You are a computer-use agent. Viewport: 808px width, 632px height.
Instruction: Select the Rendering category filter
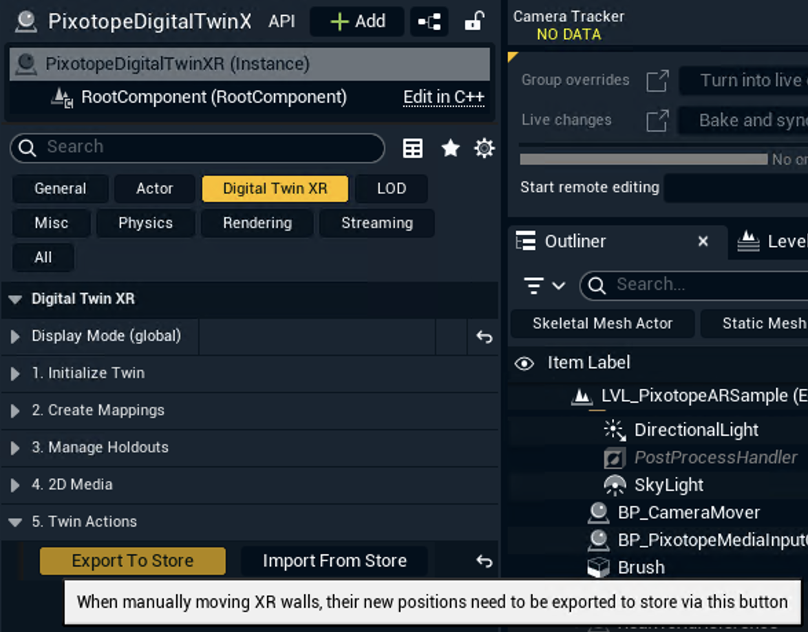click(x=257, y=223)
